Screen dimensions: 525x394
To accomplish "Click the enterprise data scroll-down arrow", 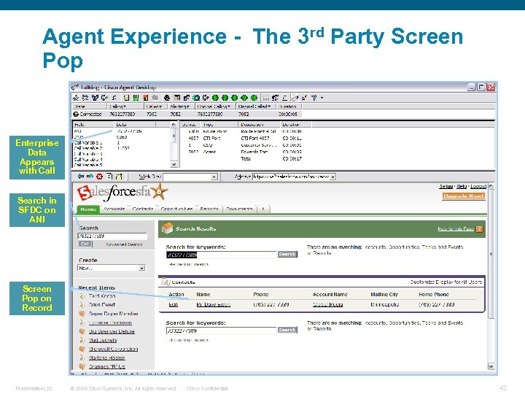I will [x=174, y=164].
